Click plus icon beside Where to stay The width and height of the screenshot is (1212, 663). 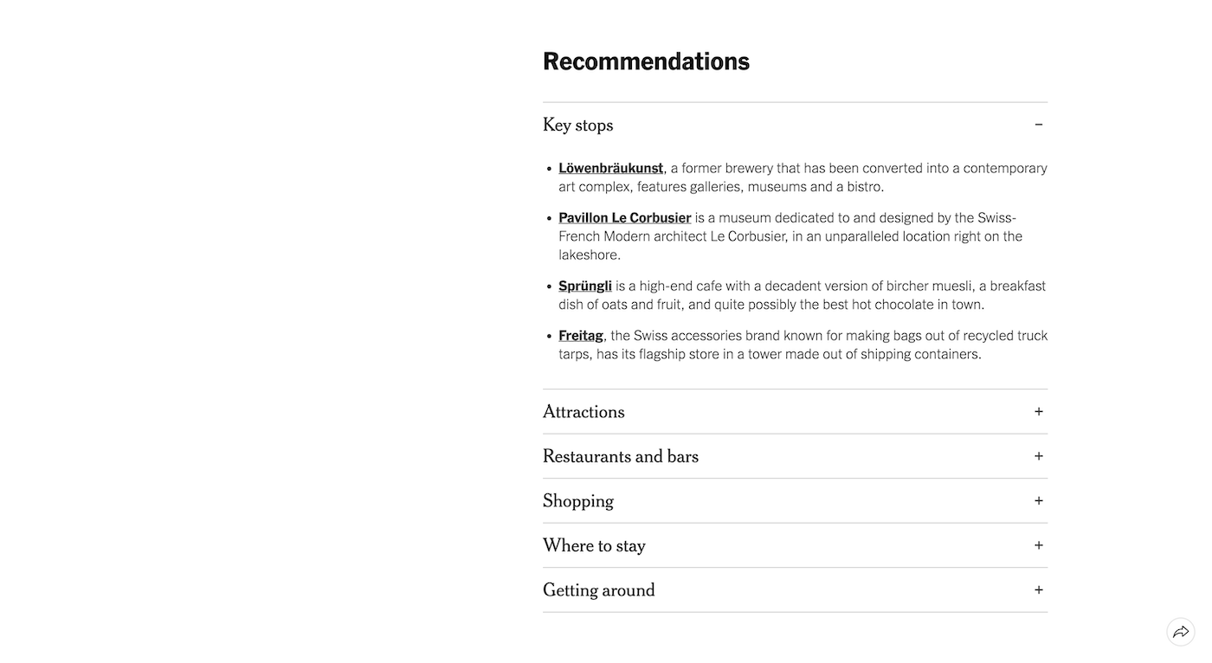[1039, 545]
